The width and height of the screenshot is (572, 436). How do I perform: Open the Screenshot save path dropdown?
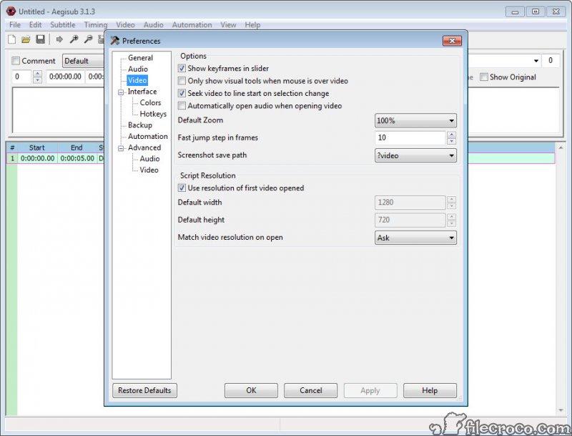[415, 155]
